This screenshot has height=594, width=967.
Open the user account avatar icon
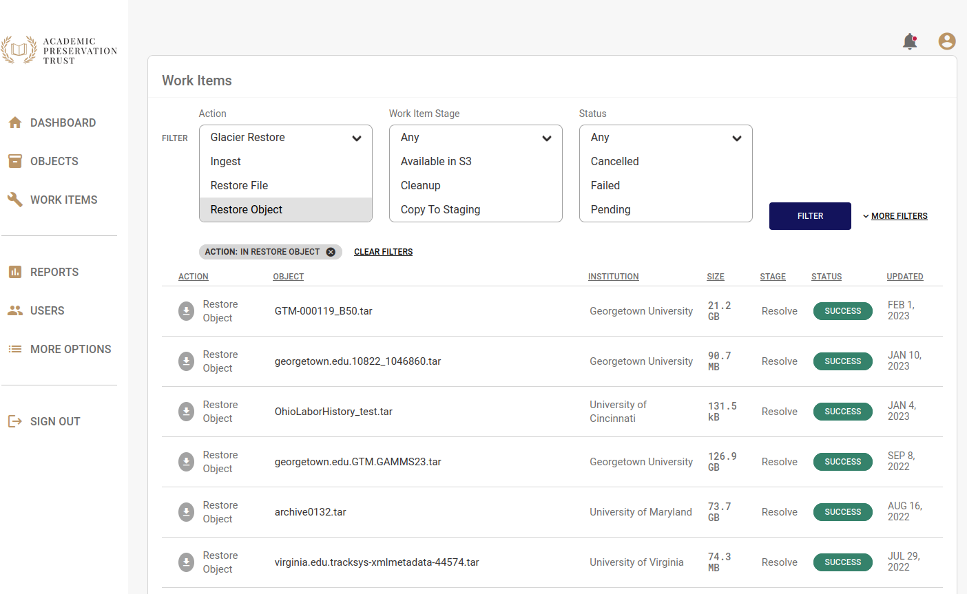(947, 41)
